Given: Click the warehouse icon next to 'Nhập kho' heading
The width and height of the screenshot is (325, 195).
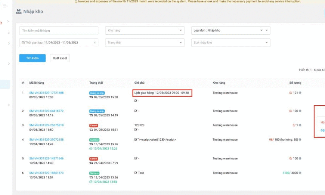Looking at the screenshot, I should (x=18, y=11).
